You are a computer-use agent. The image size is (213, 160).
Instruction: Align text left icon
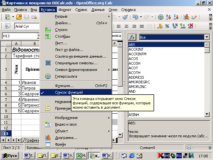[119, 26]
